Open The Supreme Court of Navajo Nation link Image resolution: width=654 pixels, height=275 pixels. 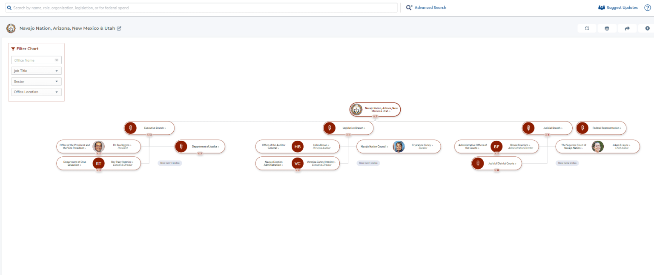point(574,147)
